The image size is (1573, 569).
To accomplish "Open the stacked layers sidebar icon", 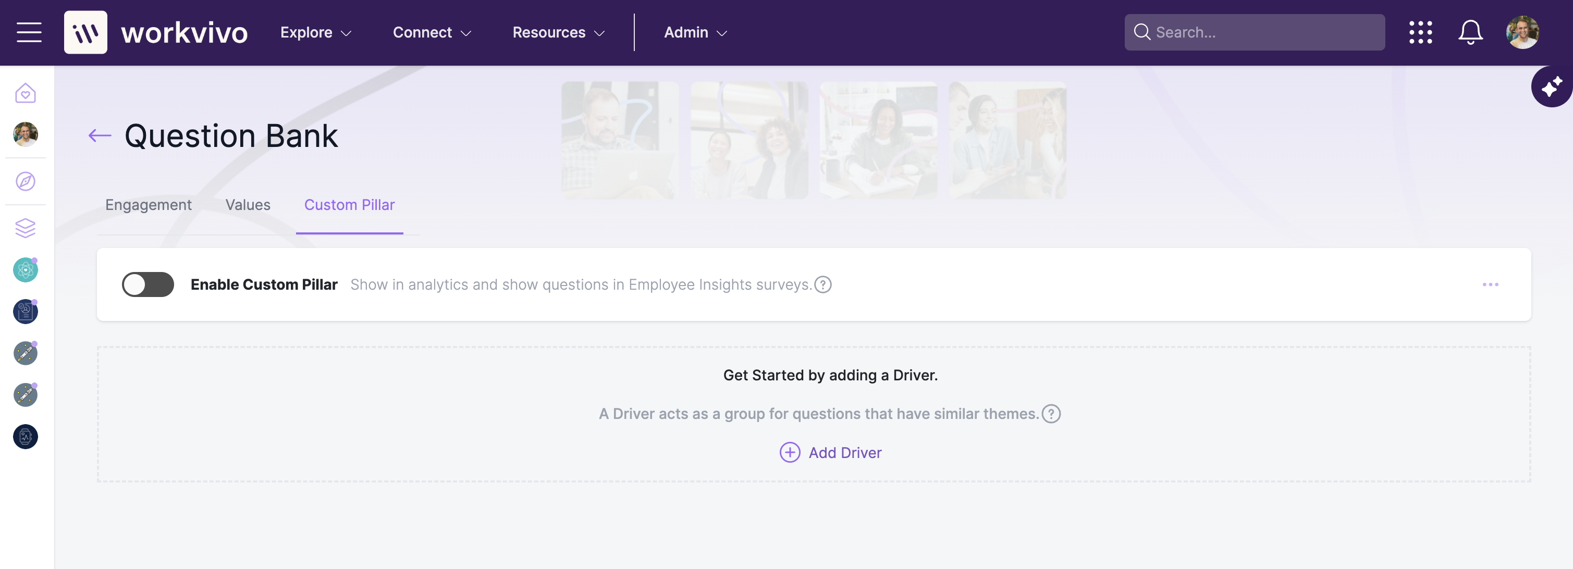I will pyautogui.click(x=26, y=228).
